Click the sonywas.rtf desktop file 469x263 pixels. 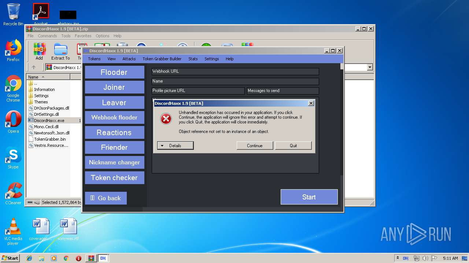tap(68, 229)
